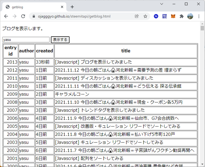Click entry id 2005 cell
Viewport: 205px width, 167px height.
pos(11,126)
